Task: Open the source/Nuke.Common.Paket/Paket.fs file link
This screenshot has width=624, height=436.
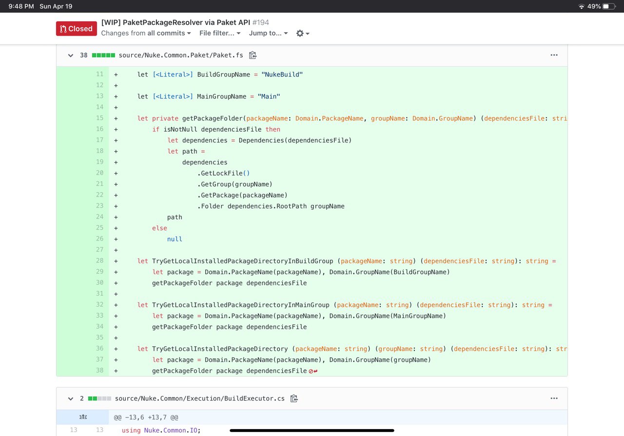Action: (181, 55)
